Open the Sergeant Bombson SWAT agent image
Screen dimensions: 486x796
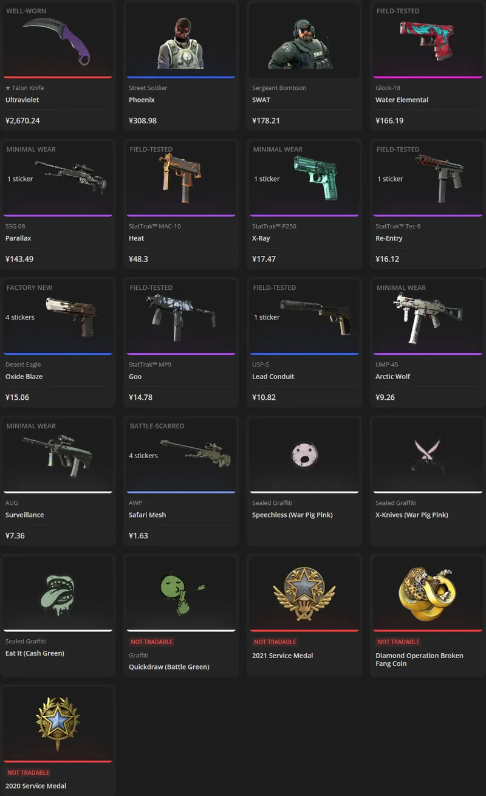pos(304,44)
